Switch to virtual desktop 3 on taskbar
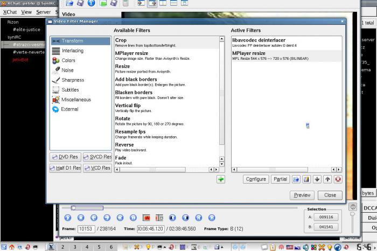The width and height of the screenshot is (377, 251). (75, 247)
